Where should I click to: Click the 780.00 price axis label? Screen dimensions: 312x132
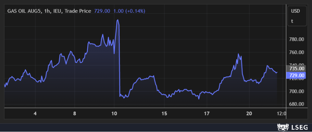(x=296, y=39)
